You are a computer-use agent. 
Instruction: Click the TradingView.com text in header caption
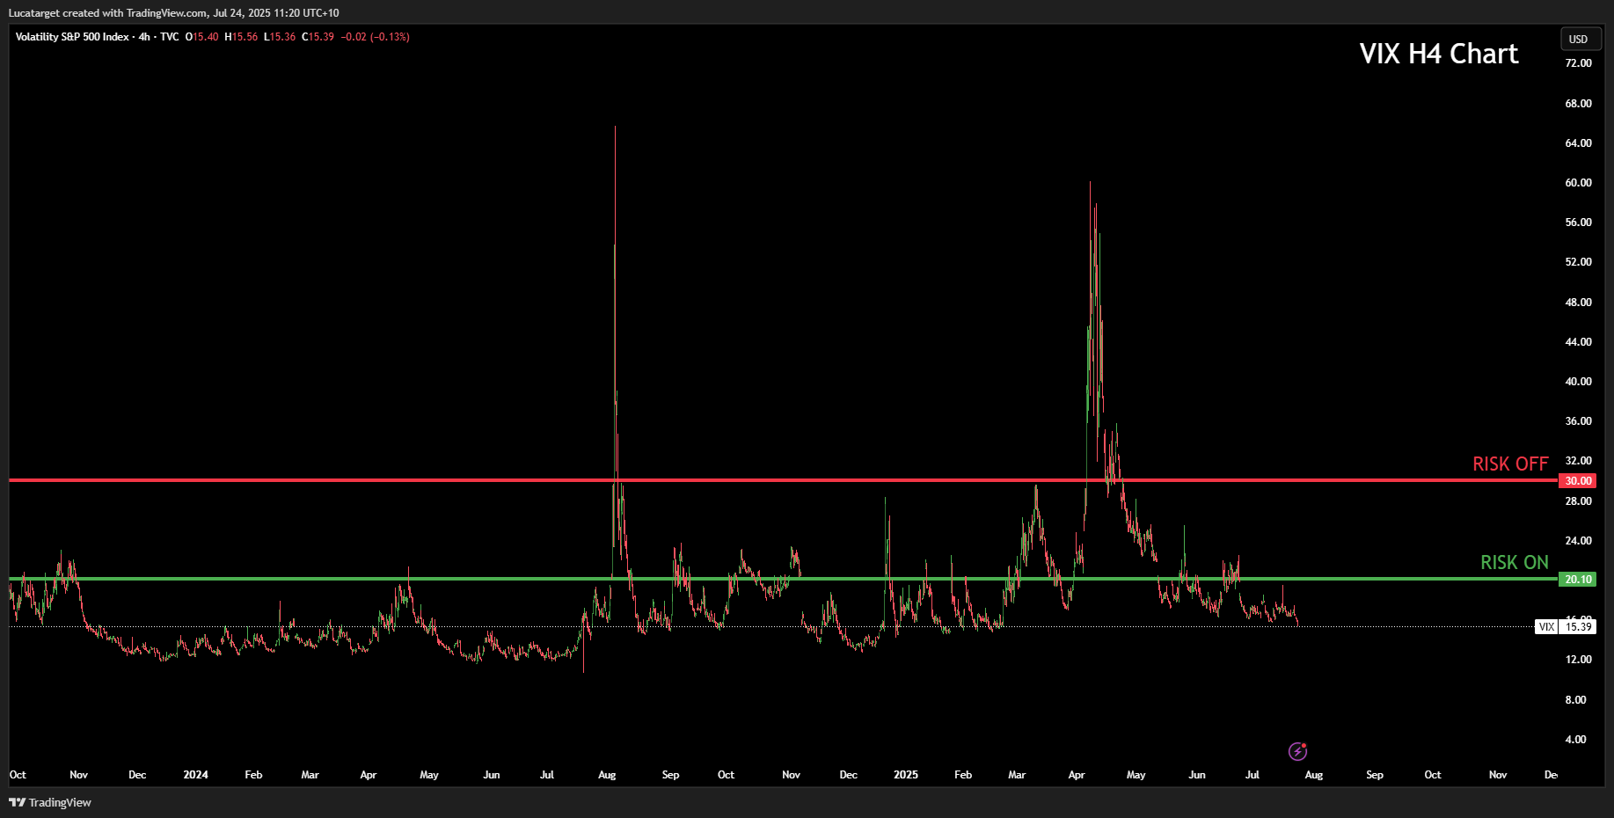pyautogui.click(x=167, y=13)
